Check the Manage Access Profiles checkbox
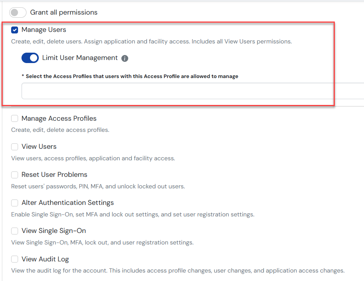This screenshot has height=281, width=364. (x=15, y=119)
